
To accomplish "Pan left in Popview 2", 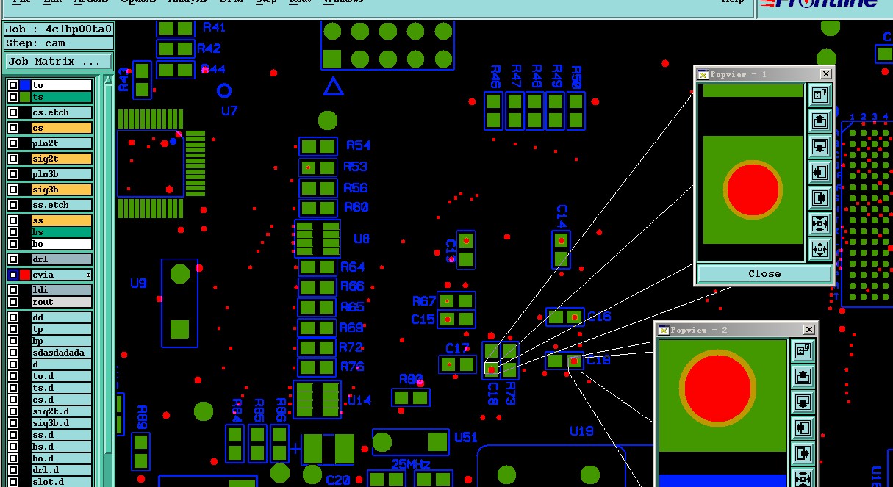I will click(803, 428).
